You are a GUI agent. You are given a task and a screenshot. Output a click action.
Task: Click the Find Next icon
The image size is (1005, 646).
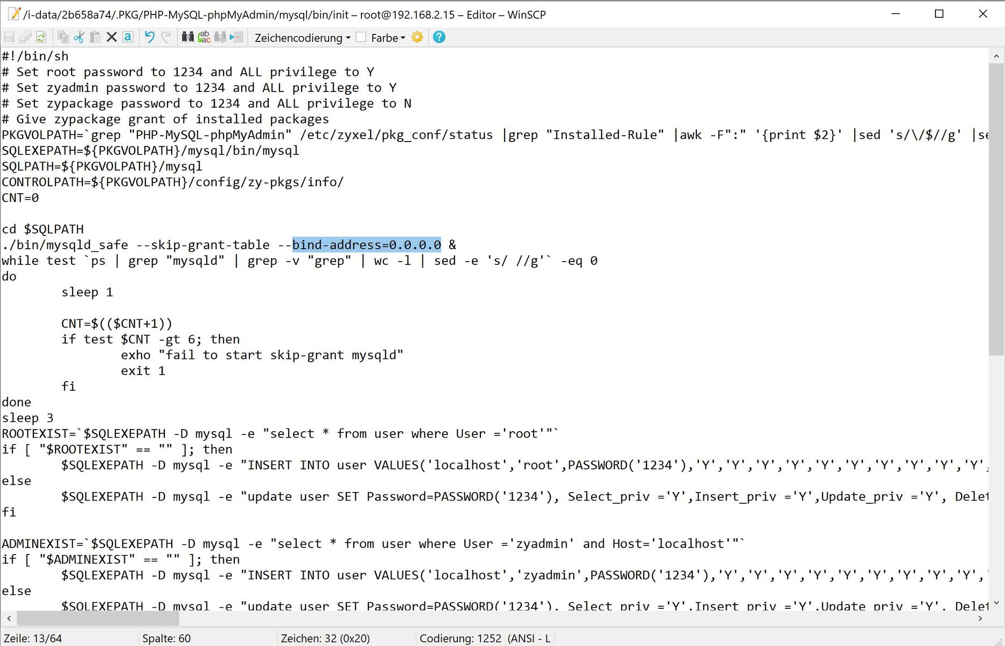pyautogui.click(x=220, y=37)
